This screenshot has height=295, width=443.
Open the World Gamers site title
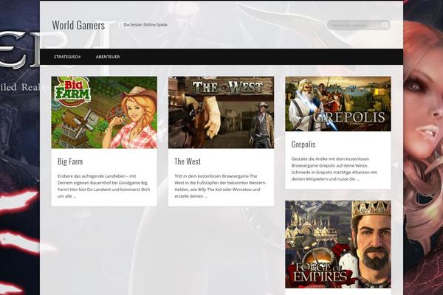coord(78,25)
